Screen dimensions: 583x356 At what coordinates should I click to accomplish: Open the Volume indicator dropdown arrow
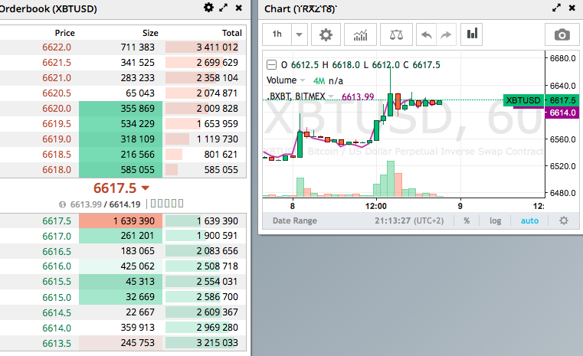303,80
